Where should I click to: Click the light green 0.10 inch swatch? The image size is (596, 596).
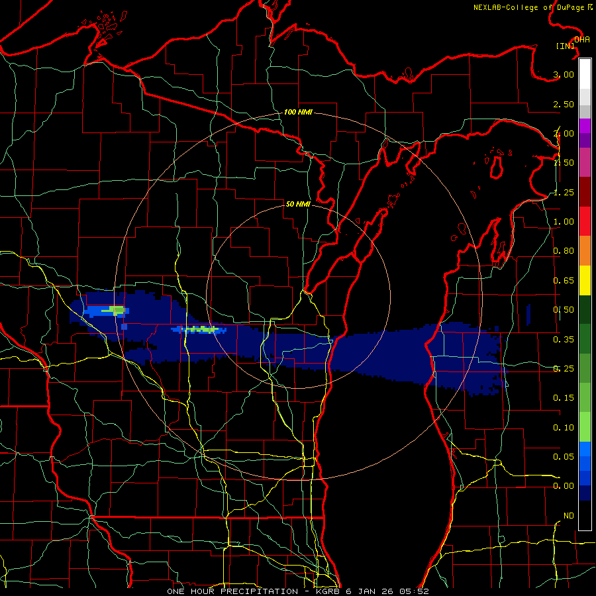click(x=585, y=427)
